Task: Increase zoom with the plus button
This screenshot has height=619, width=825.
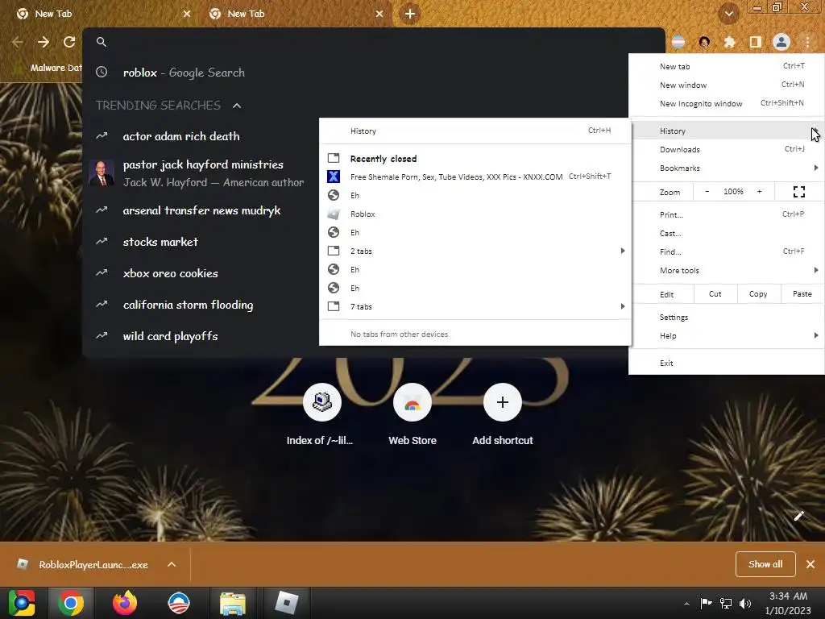Action: (x=759, y=192)
